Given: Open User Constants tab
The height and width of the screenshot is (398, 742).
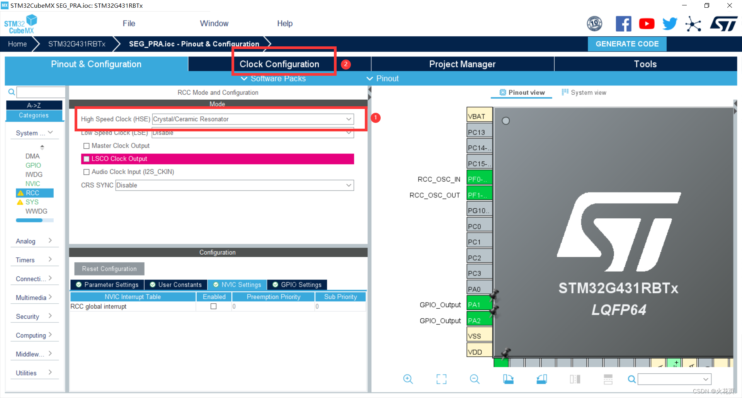Looking at the screenshot, I should 176,285.
